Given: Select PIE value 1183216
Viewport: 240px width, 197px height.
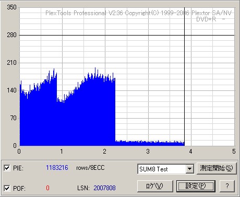Looking at the screenshot, I should pos(57,168).
